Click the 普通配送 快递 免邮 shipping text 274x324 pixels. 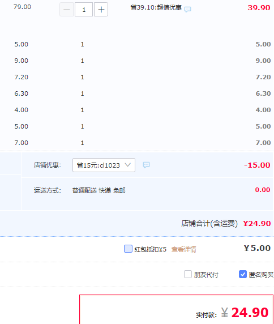click(x=99, y=190)
